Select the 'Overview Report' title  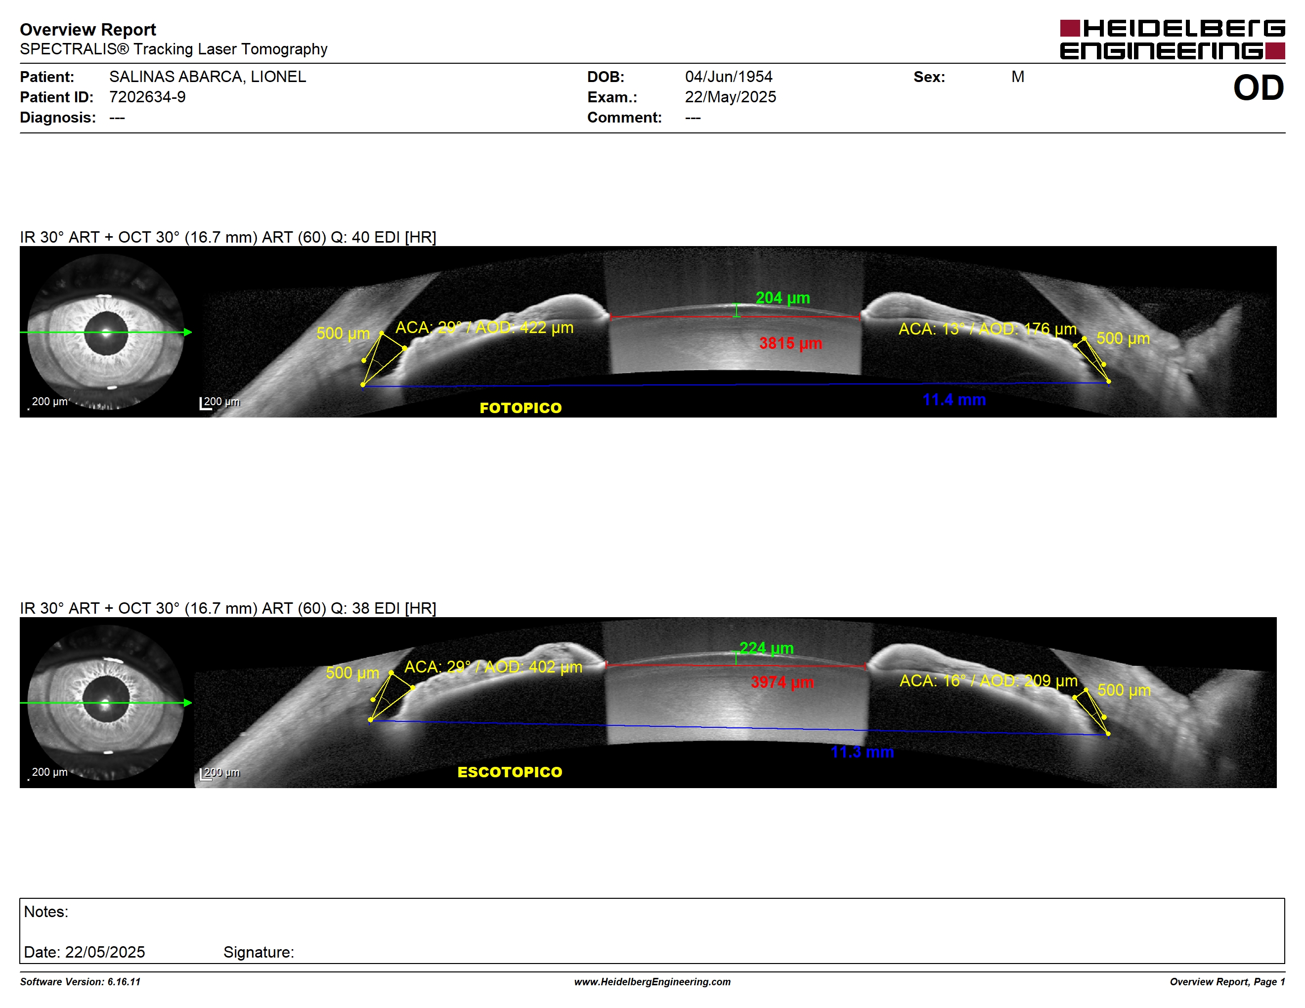[88, 29]
